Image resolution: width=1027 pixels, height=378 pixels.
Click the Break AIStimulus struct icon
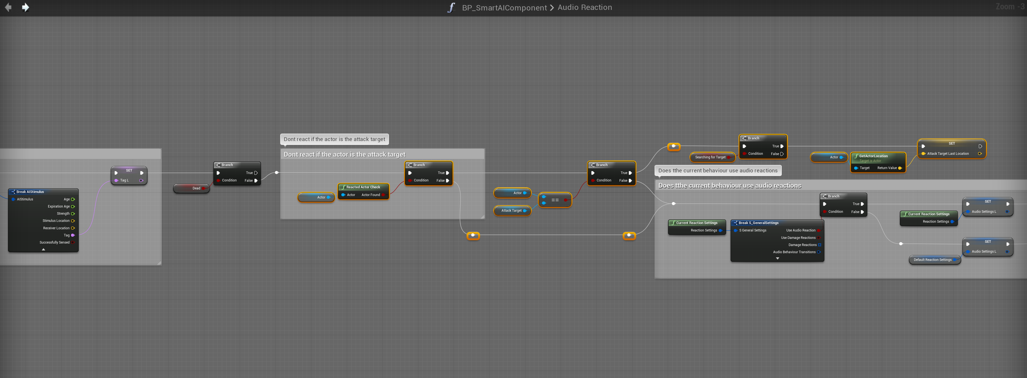click(x=13, y=192)
